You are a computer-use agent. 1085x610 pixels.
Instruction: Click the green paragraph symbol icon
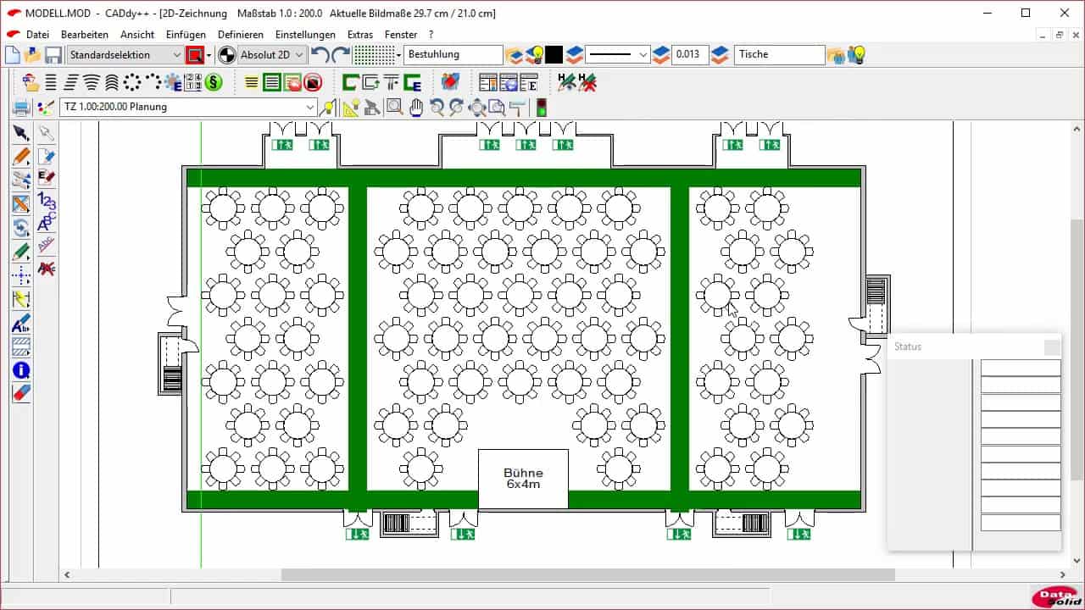click(x=214, y=82)
